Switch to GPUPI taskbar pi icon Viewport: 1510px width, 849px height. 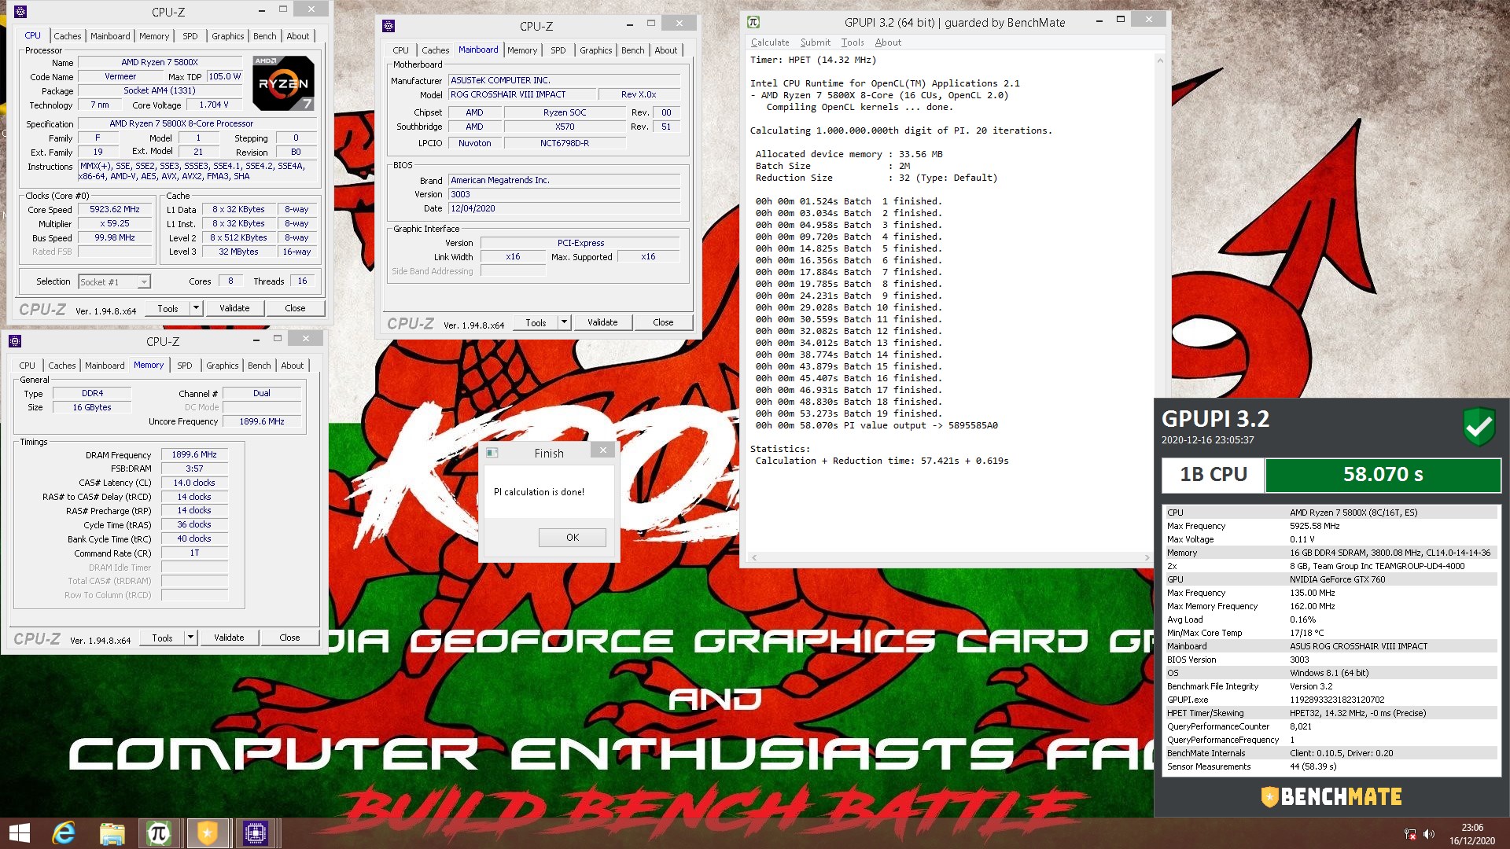tap(159, 833)
